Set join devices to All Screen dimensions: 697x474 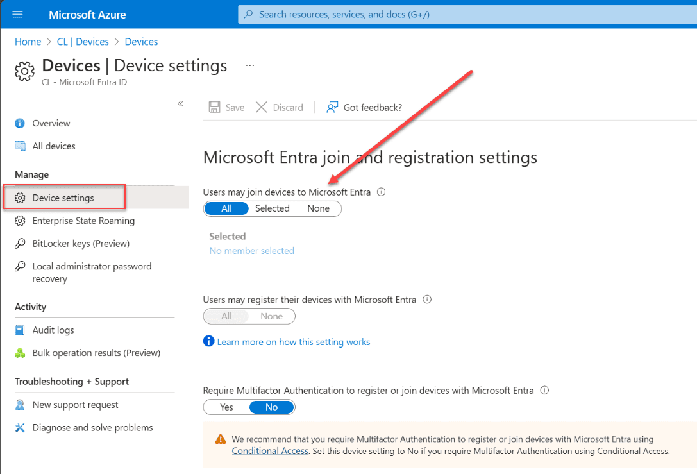226,208
